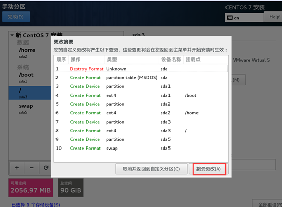The image size is (282, 207).
Task: Select row 9 Create Device sda5
Action: tap(141, 139)
